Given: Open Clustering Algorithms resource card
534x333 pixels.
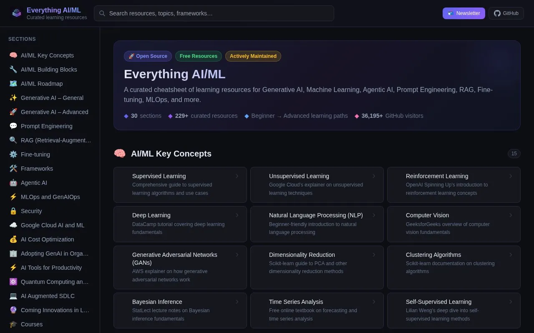Looking at the screenshot, I should [454, 267].
